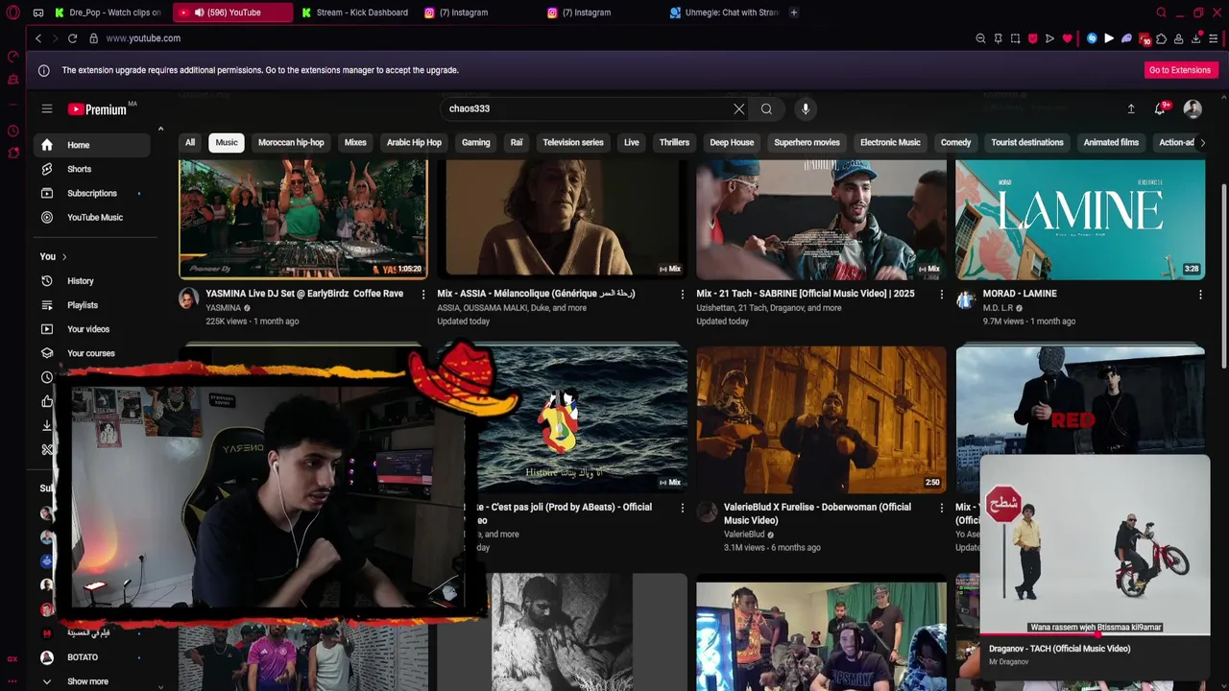1229x691 pixels.
Task: Open Shorts from the sidebar
Action: [x=94, y=169]
